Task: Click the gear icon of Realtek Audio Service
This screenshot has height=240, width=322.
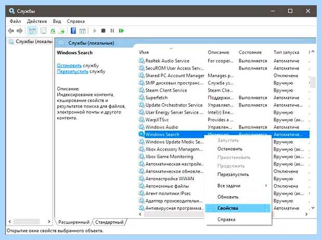Action: click(141, 61)
